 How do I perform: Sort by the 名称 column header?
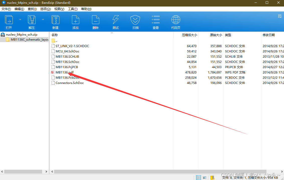click(x=54, y=35)
